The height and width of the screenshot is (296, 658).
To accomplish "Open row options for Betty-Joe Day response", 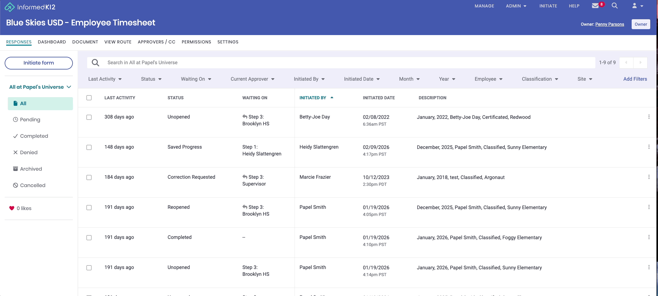I will click(649, 117).
